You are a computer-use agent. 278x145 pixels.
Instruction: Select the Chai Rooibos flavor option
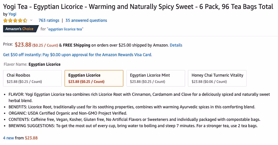[32, 78]
